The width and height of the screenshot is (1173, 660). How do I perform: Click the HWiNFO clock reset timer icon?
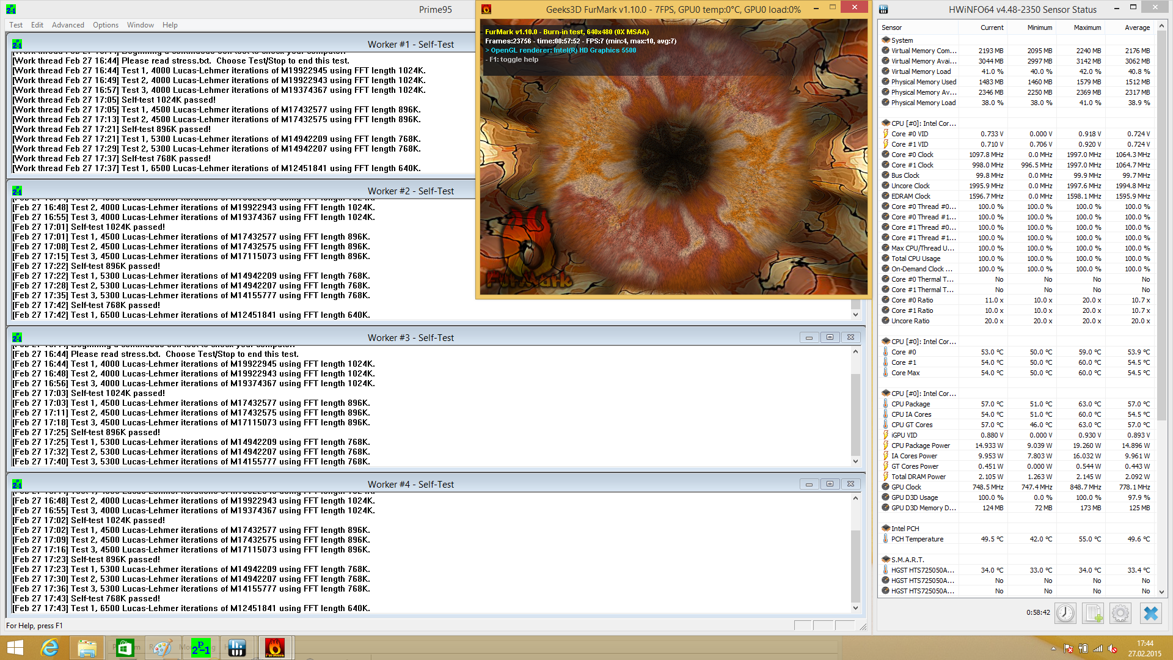pyautogui.click(x=1065, y=613)
